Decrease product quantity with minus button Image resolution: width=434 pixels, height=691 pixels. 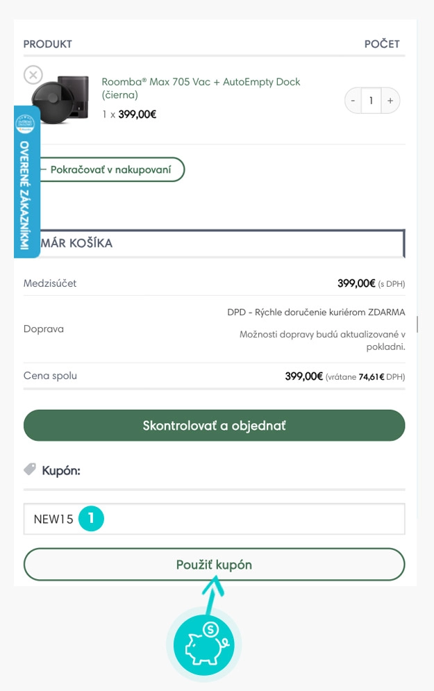point(353,101)
